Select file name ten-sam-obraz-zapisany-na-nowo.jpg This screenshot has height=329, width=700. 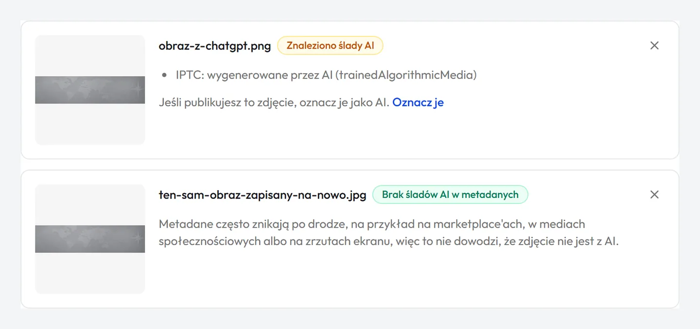pos(262,195)
